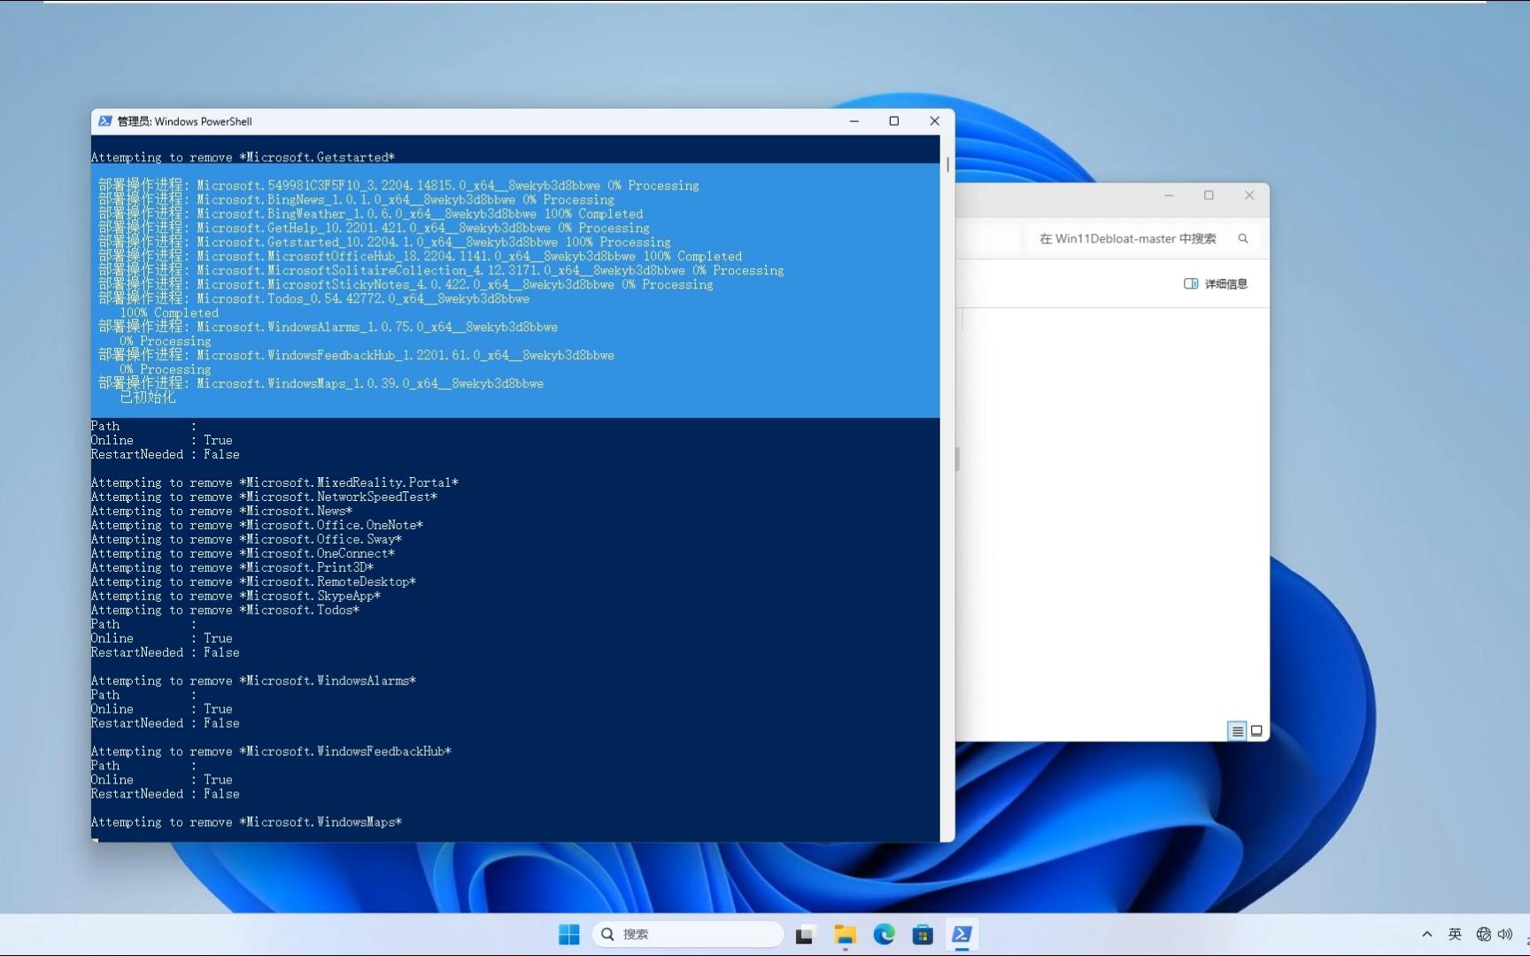This screenshot has width=1530, height=956.
Task: Maximize the File Explorer window
Action: 1209,196
